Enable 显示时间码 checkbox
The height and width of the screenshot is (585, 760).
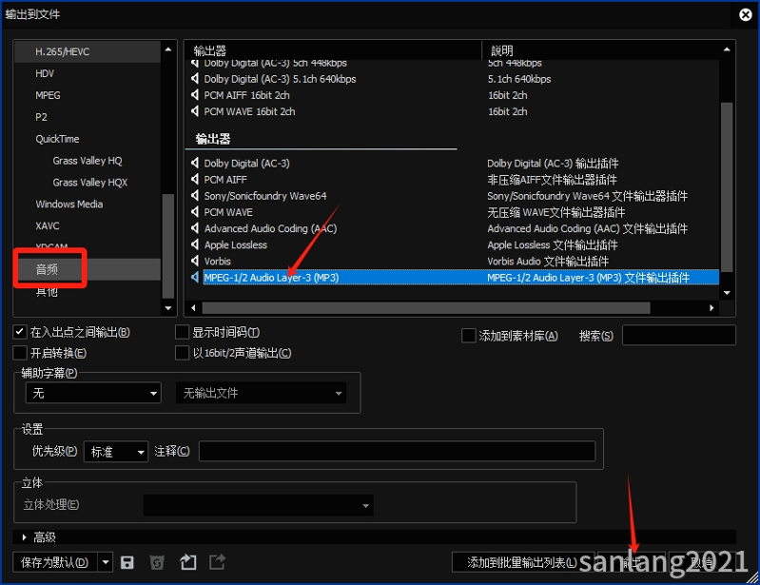point(182,332)
